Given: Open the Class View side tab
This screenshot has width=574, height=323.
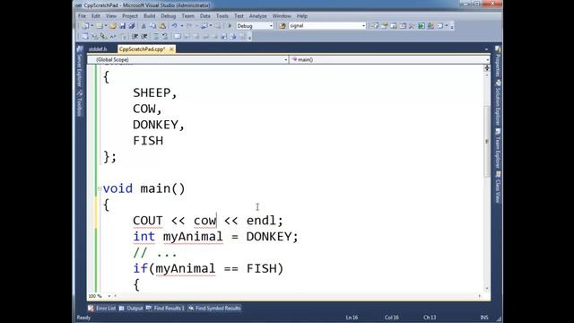Looking at the screenshot, I should tap(498, 188).
